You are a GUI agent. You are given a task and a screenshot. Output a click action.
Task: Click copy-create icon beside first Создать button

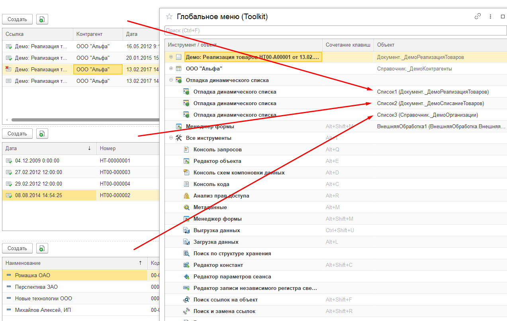42,19
